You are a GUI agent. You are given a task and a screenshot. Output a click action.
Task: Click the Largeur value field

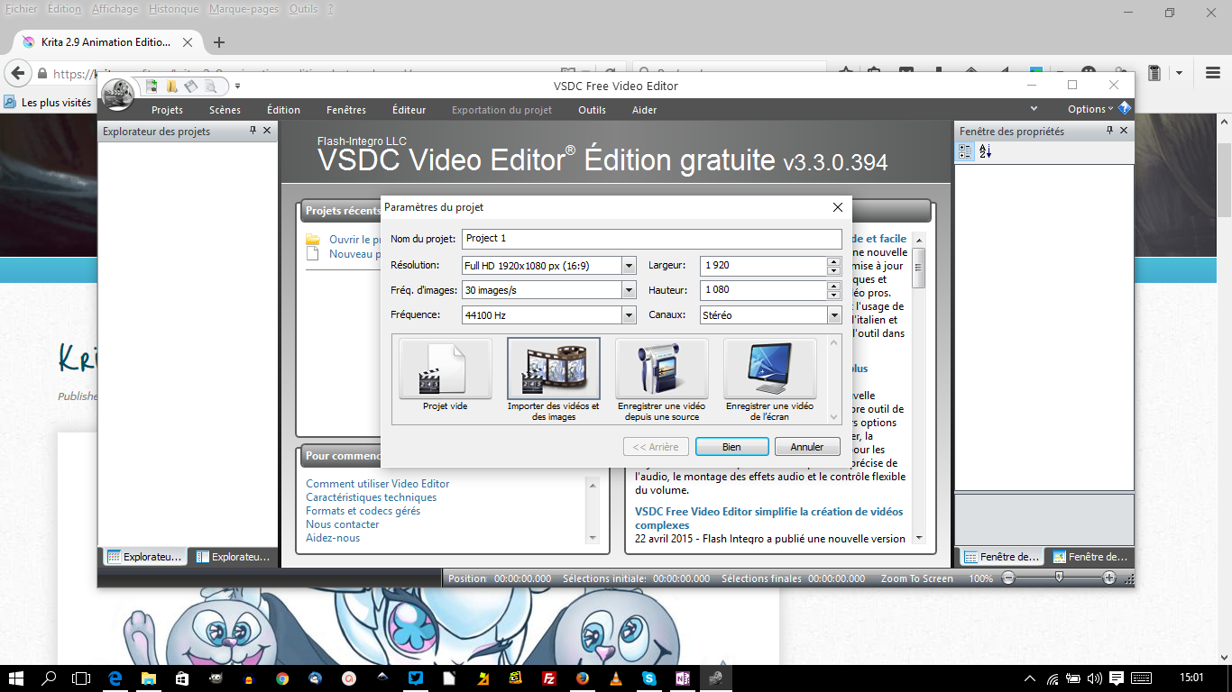pyautogui.click(x=763, y=266)
